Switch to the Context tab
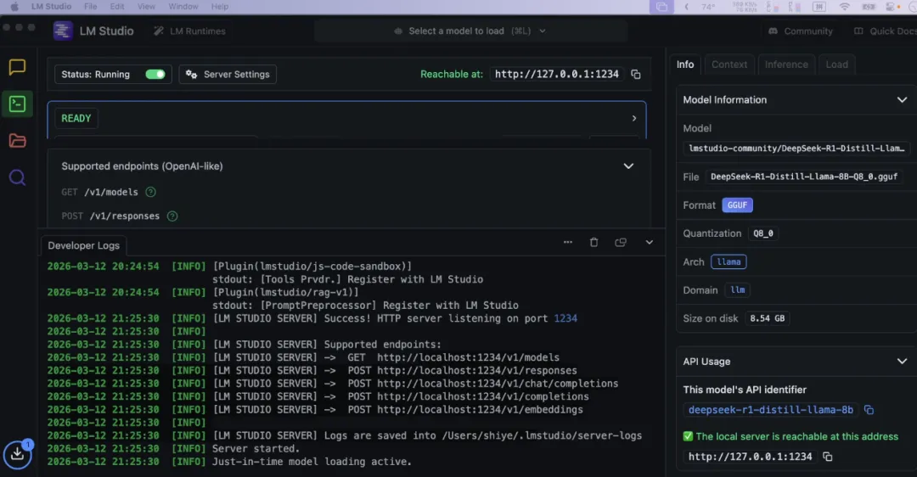The image size is (917, 477). pyautogui.click(x=729, y=65)
